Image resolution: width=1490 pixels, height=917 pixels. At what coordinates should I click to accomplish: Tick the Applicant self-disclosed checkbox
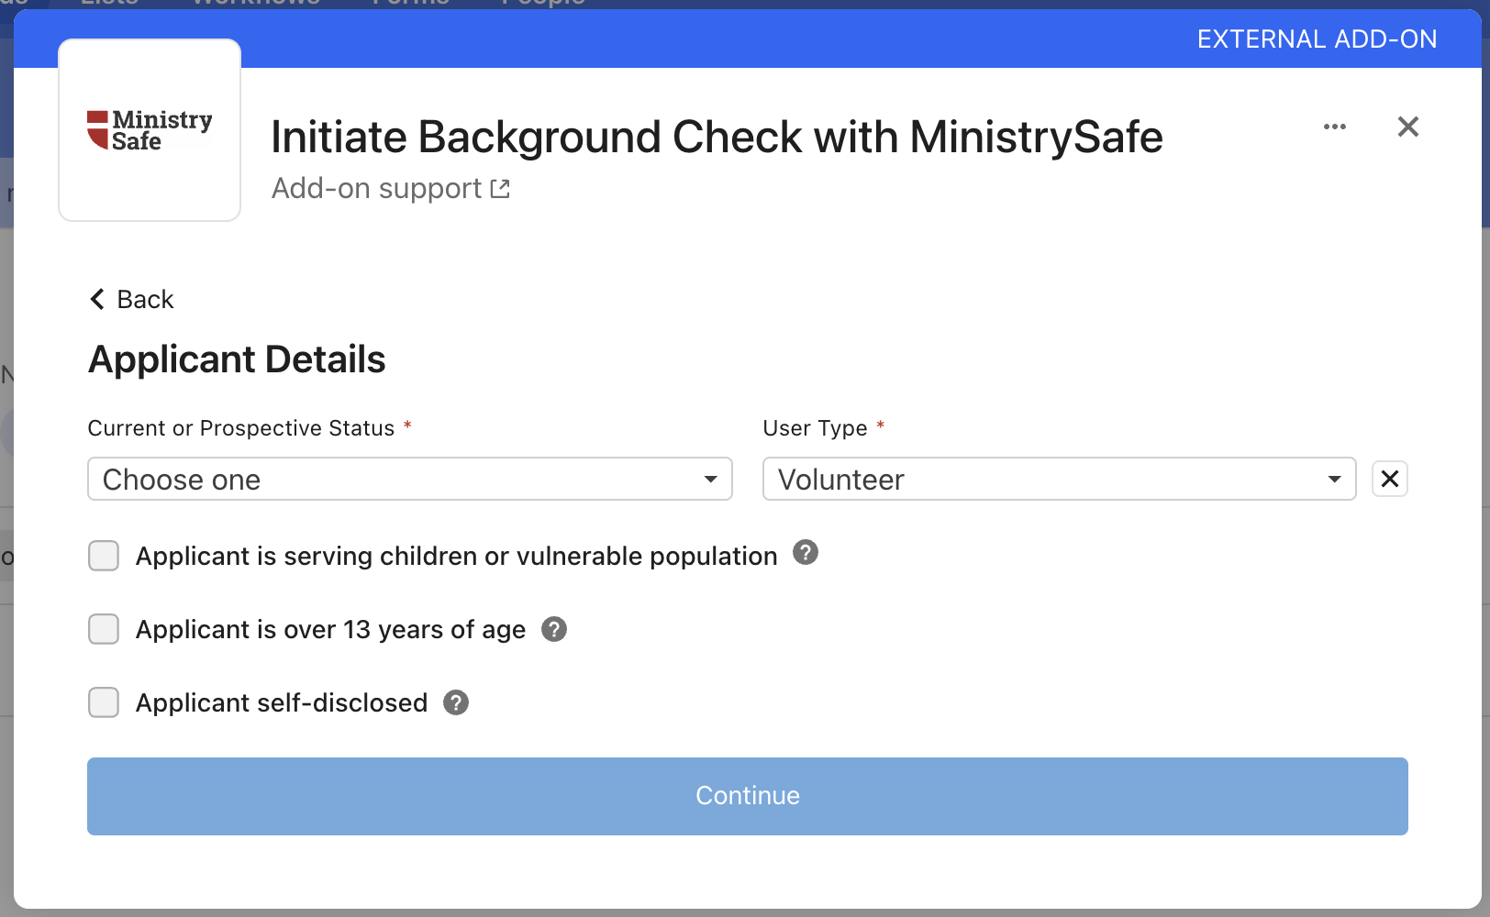coord(104,702)
